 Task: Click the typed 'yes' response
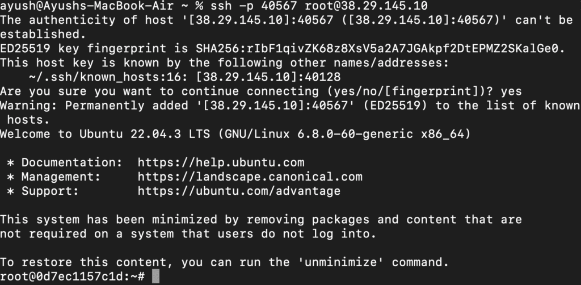point(511,91)
